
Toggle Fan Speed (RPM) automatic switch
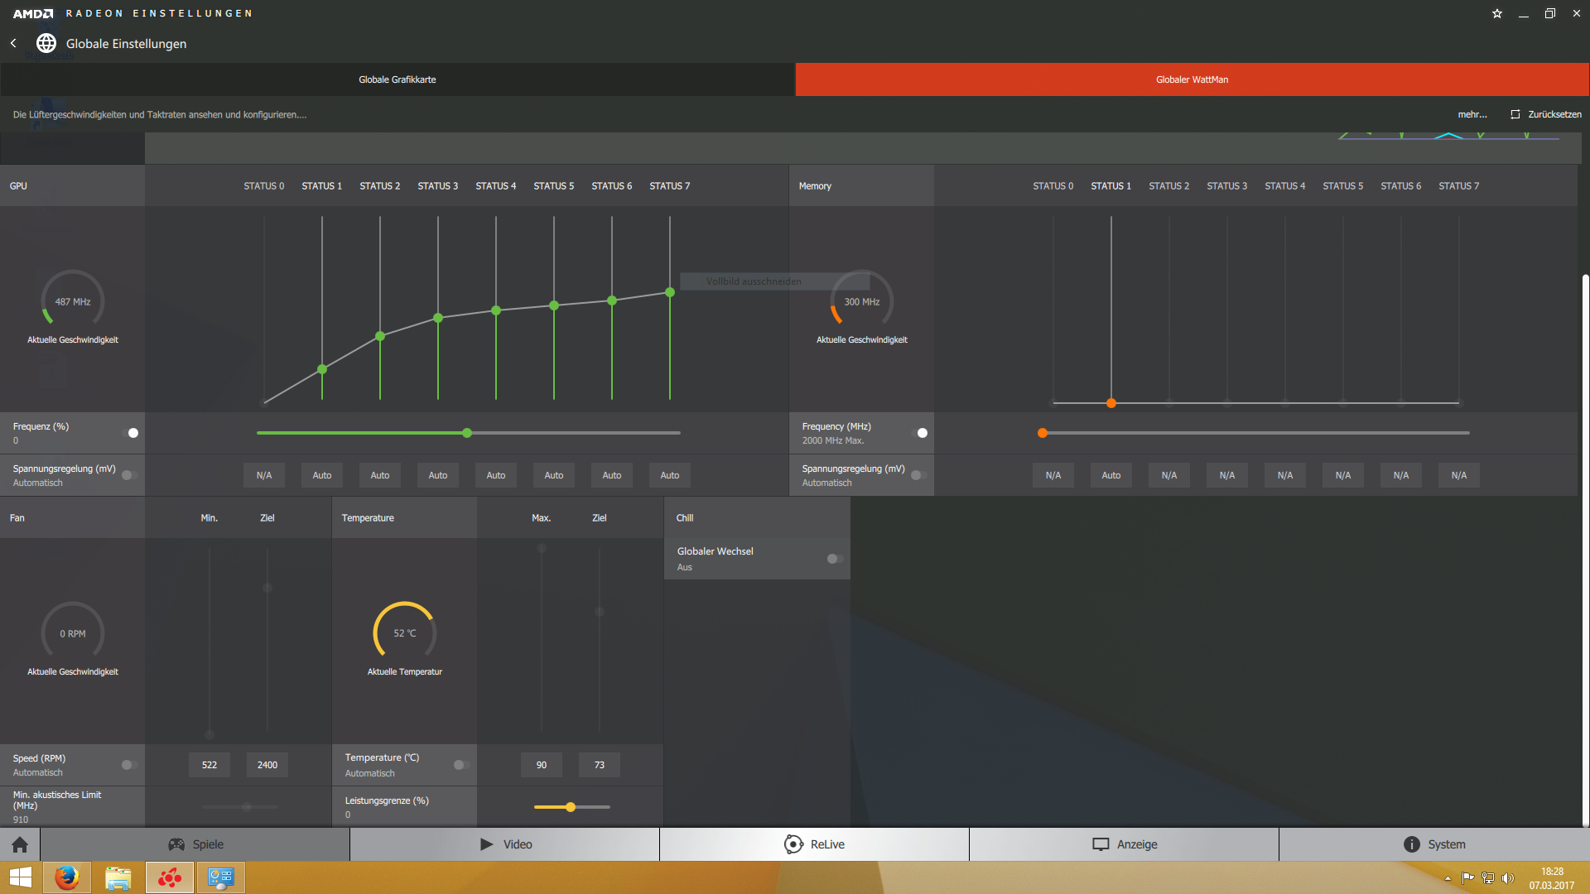pos(129,765)
